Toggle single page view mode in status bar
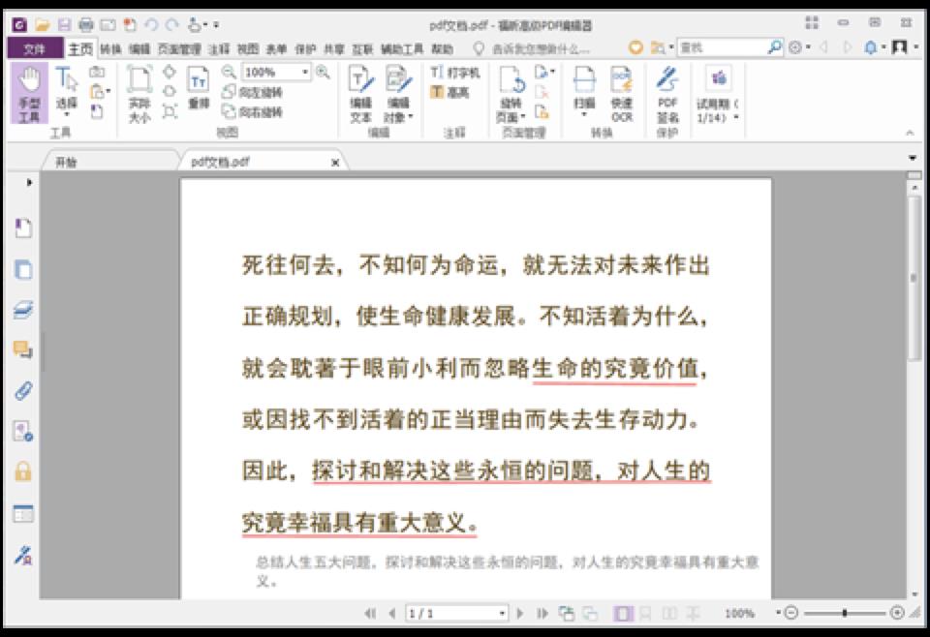This screenshot has width=930, height=637. tap(622, 614)
